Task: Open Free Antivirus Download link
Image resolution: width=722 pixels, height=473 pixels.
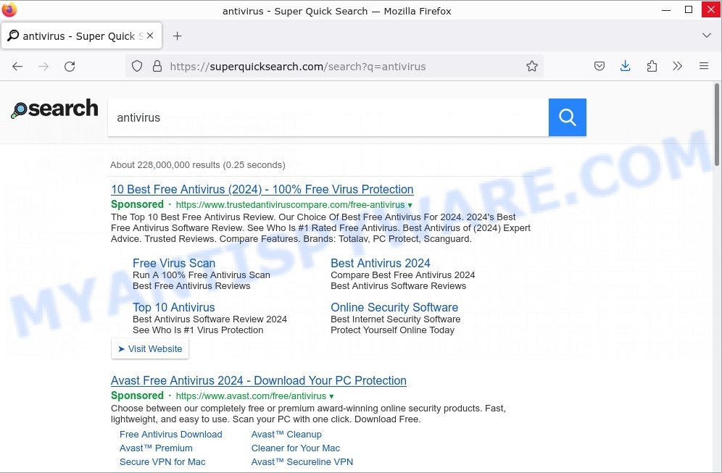Action: tap(171, 435)
